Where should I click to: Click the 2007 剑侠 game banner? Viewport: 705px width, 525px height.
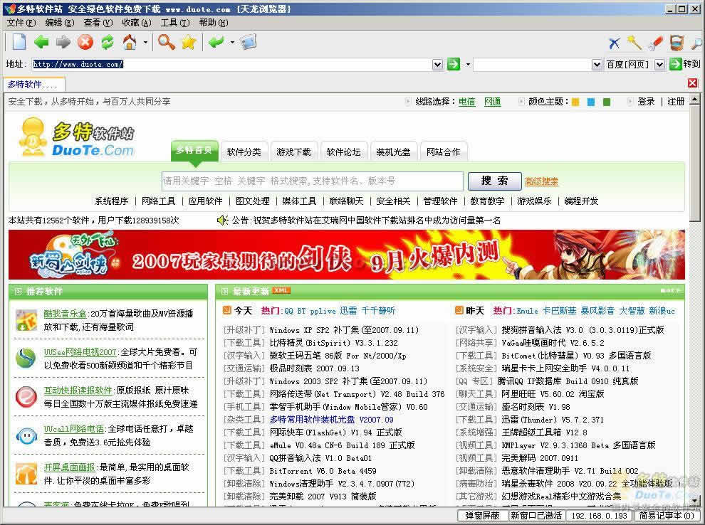[x=347, y=255]
